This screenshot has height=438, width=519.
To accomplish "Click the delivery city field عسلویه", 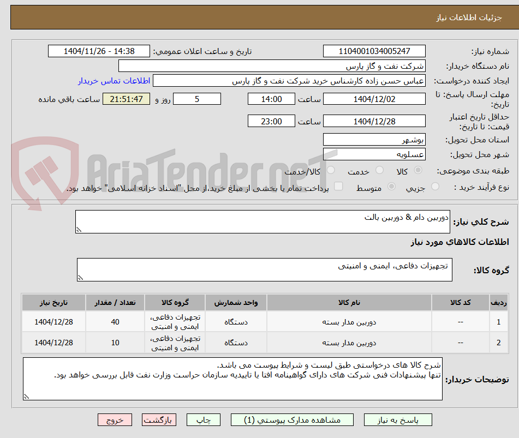I will [374, 154].
